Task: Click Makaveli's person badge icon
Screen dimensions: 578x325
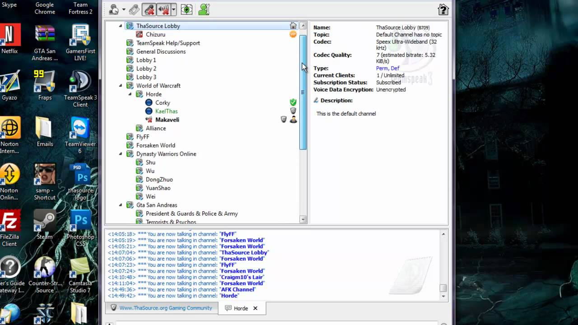Action: 293,120
